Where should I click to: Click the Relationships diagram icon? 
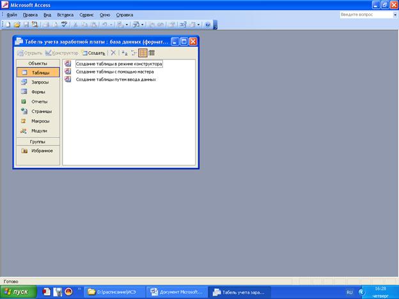183,25
